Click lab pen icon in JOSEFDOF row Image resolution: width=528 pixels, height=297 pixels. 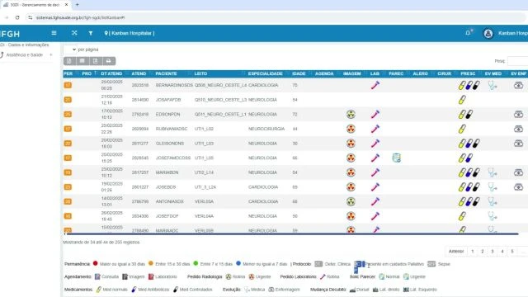[x=375, y=216]
